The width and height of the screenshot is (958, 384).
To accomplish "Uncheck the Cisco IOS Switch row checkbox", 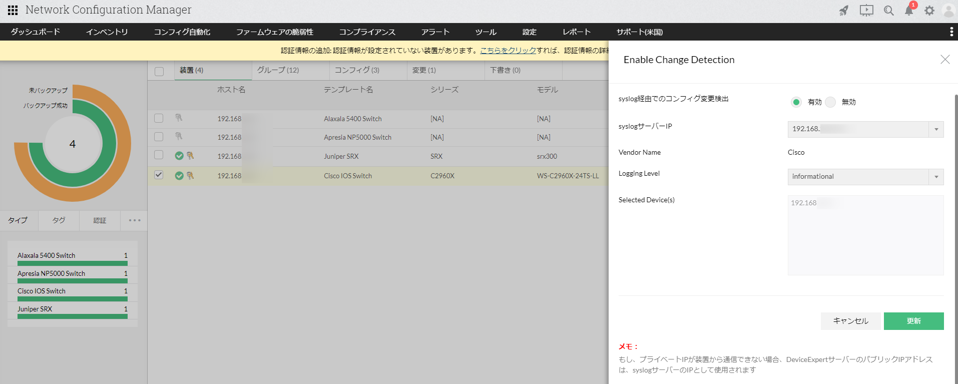I will pos(159,175).
